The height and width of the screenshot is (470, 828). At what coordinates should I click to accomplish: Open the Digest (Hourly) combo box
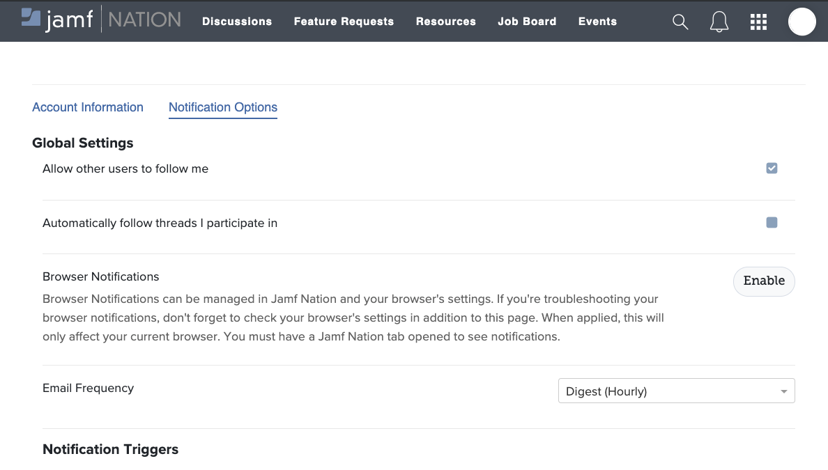point(676,391)
